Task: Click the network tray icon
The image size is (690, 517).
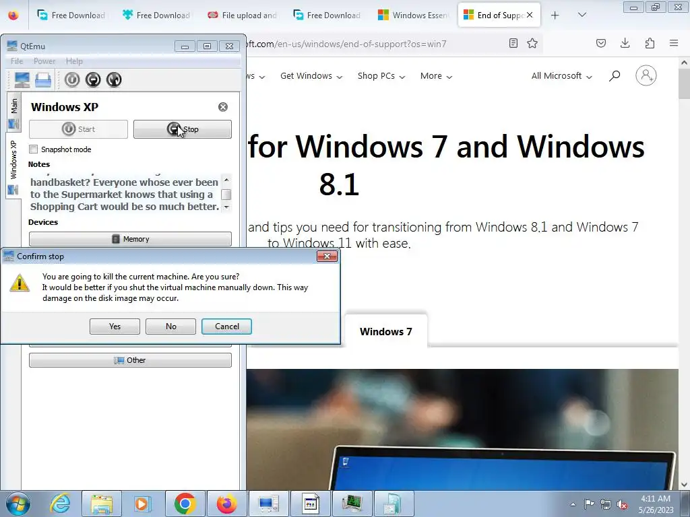Action: point(606,504)
